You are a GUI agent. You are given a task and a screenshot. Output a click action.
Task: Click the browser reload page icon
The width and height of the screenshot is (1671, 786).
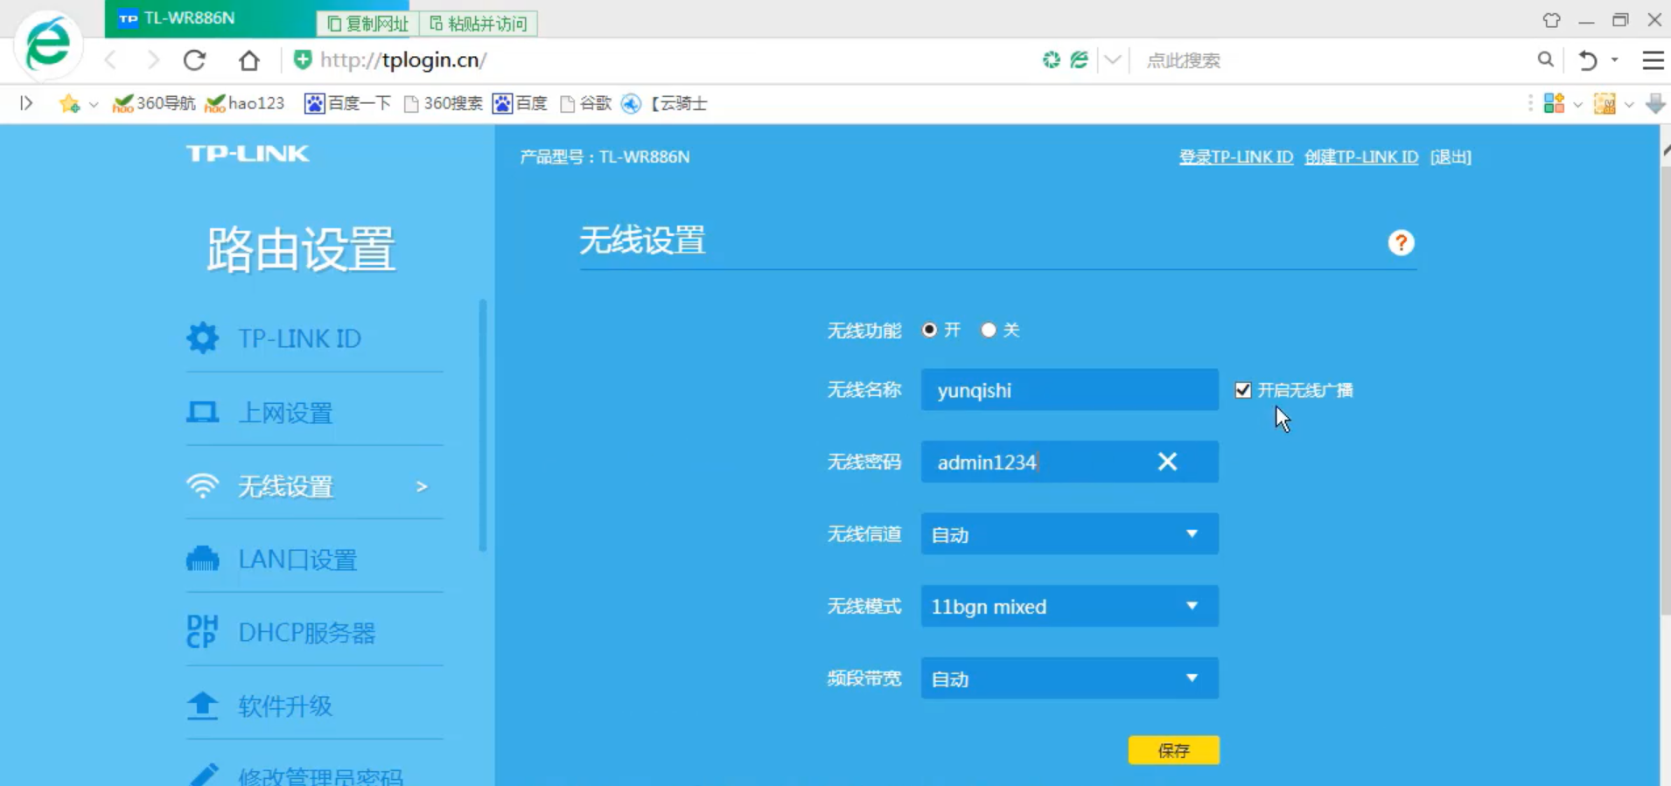pos(194,60)
